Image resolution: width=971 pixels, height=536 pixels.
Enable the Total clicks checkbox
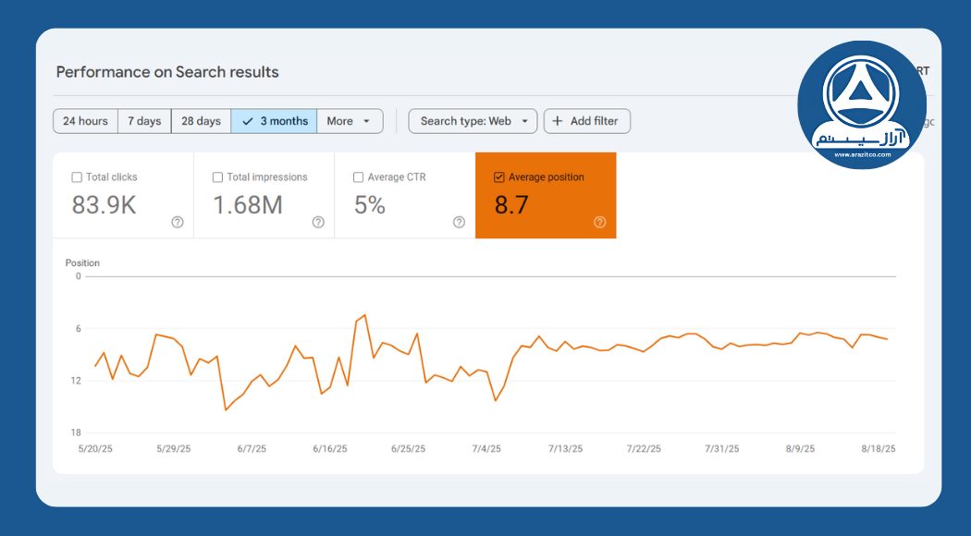[77, 177]
